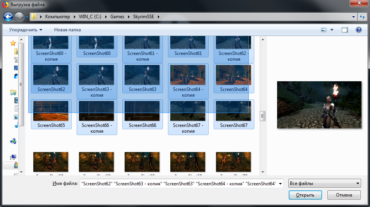Select Favorites star in the sidebar
Viewport: 370px width, 207px height.
click(x=13, y=43)
